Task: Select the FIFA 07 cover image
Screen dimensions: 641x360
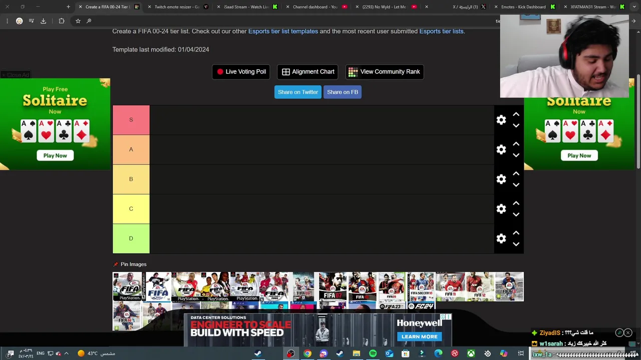Action: click(x=333, y=286)
